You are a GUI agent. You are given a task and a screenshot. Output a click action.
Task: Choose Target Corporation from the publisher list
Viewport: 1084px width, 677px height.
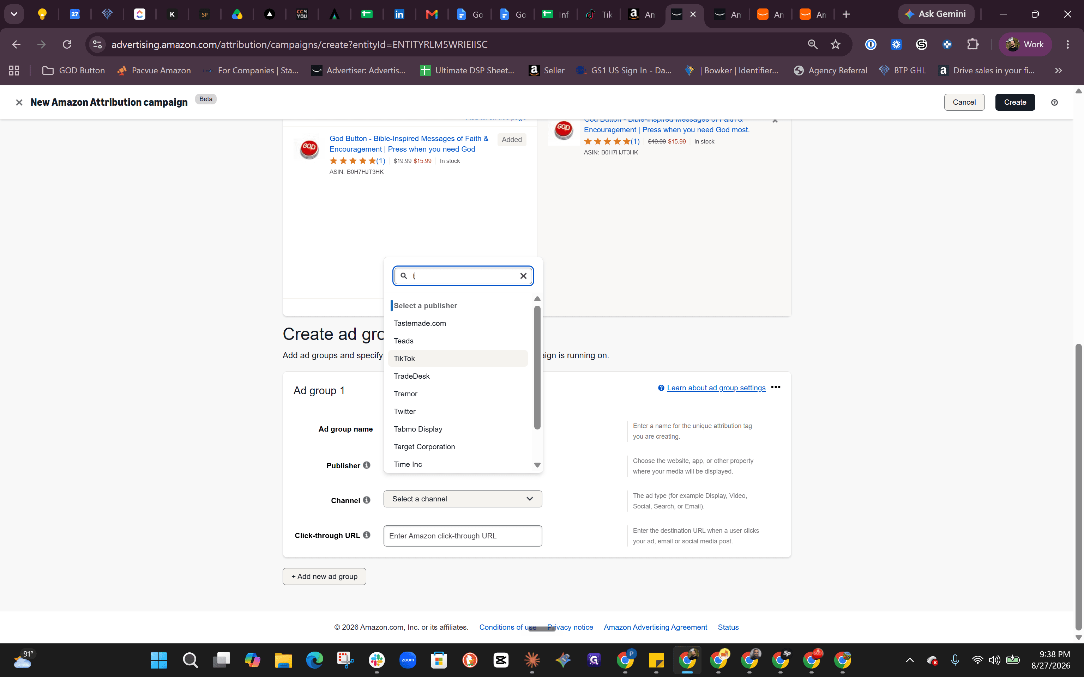tap(458, 447)
